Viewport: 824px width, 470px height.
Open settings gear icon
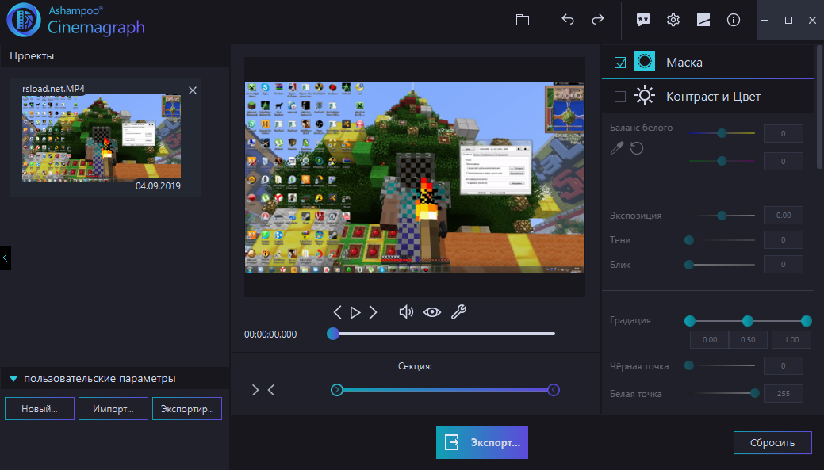point(673,20)
